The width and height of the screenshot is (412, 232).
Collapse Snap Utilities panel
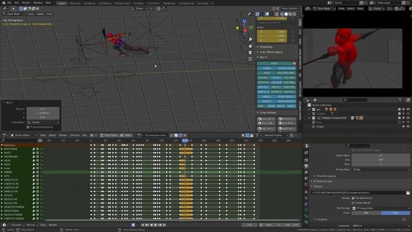(267, 113)
